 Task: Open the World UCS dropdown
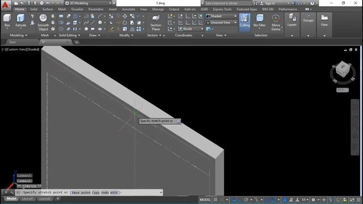click(191, 29)
